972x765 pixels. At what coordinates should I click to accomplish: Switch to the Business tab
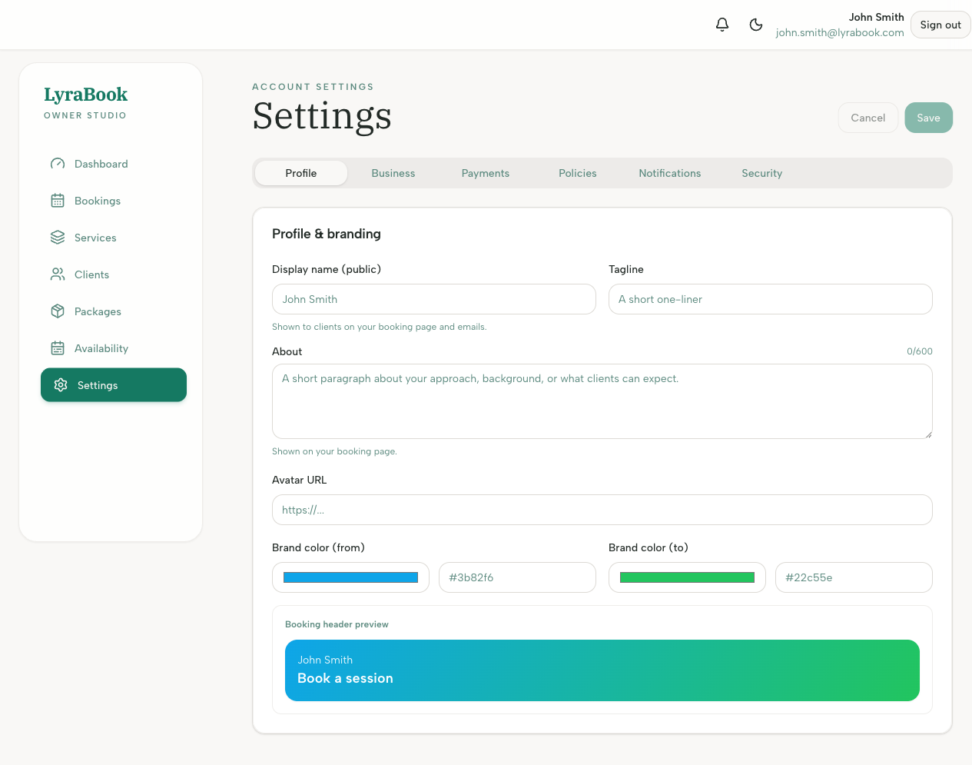(x=393, y=173)
